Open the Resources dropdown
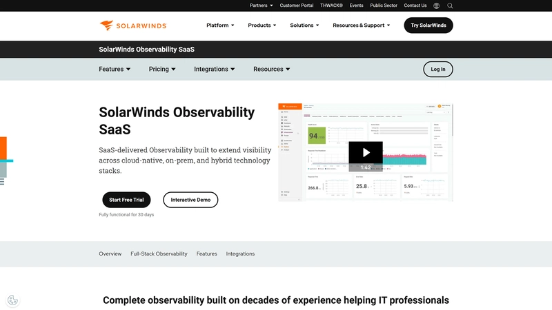Viewport: 552px width, 310px height. (271, 70)
